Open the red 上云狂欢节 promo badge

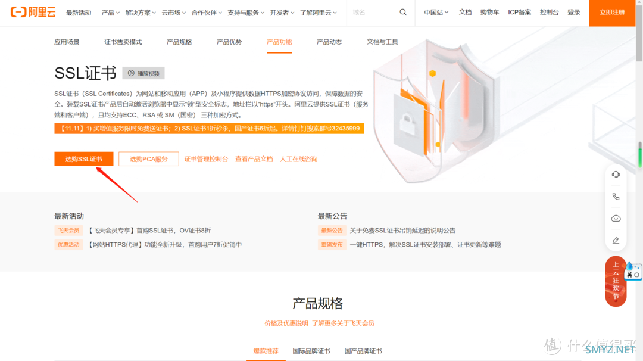pyautogui.click(x=616, y=281)
